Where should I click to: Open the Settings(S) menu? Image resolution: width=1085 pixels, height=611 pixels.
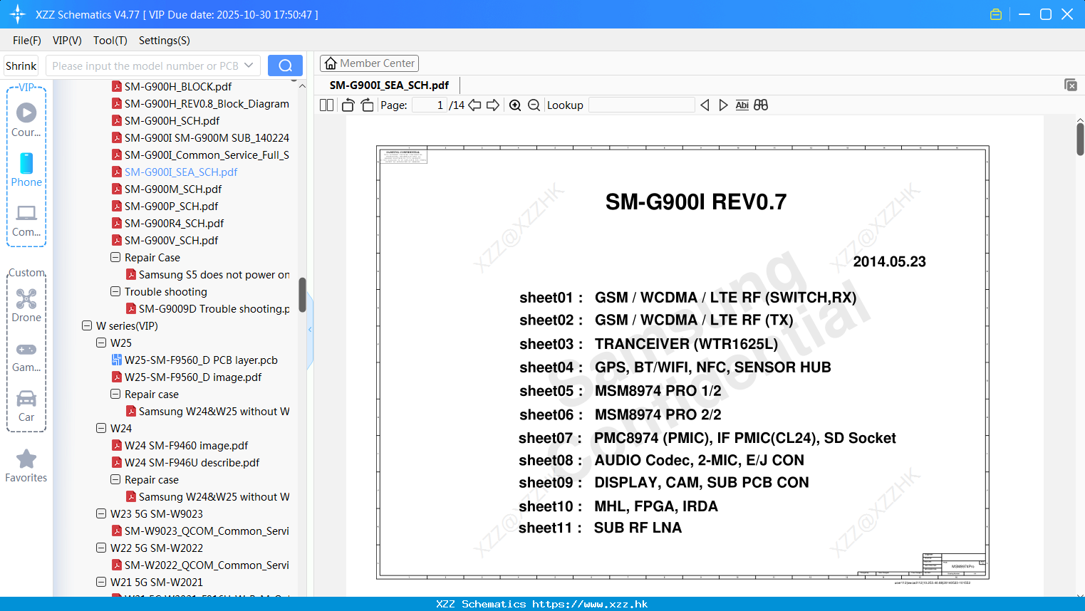pos(165,41)
